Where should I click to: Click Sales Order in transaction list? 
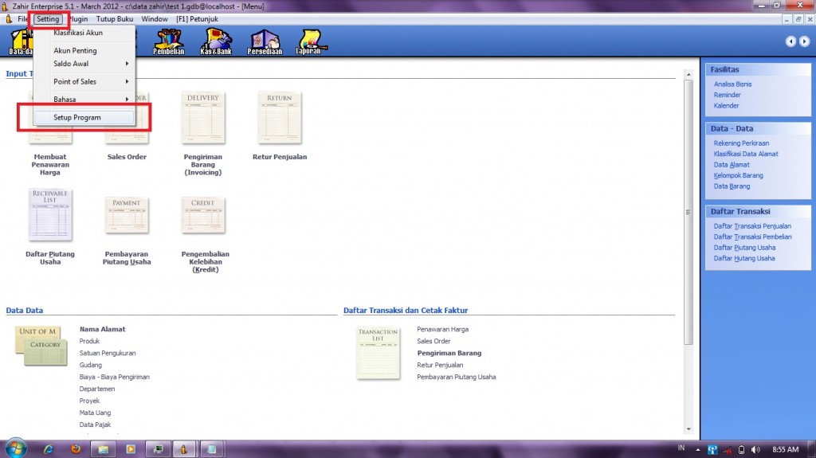click(x=433, y=341)
